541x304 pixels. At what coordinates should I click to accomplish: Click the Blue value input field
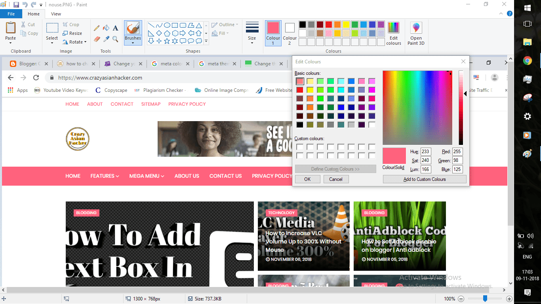457,169
